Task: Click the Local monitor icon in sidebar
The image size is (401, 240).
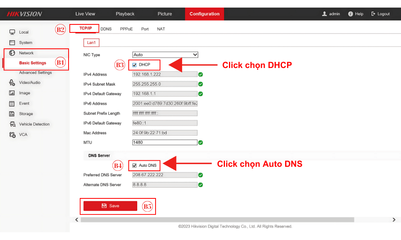Action: (12, 32)
